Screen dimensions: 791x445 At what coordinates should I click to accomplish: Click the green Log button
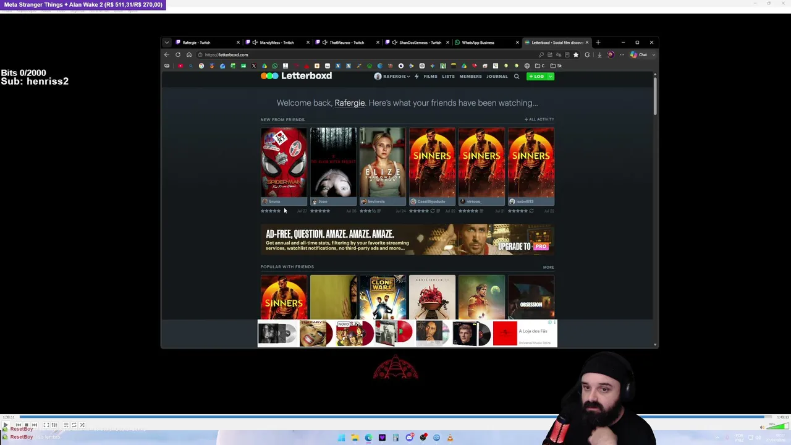pos(536,77)
